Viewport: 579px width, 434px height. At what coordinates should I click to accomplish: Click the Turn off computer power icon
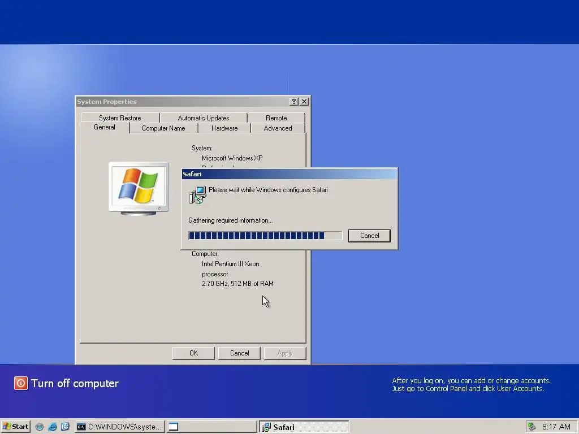point(21,383)
